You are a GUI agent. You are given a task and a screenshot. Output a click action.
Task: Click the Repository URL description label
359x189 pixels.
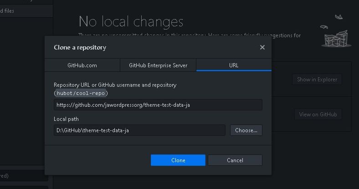point(115,85)
